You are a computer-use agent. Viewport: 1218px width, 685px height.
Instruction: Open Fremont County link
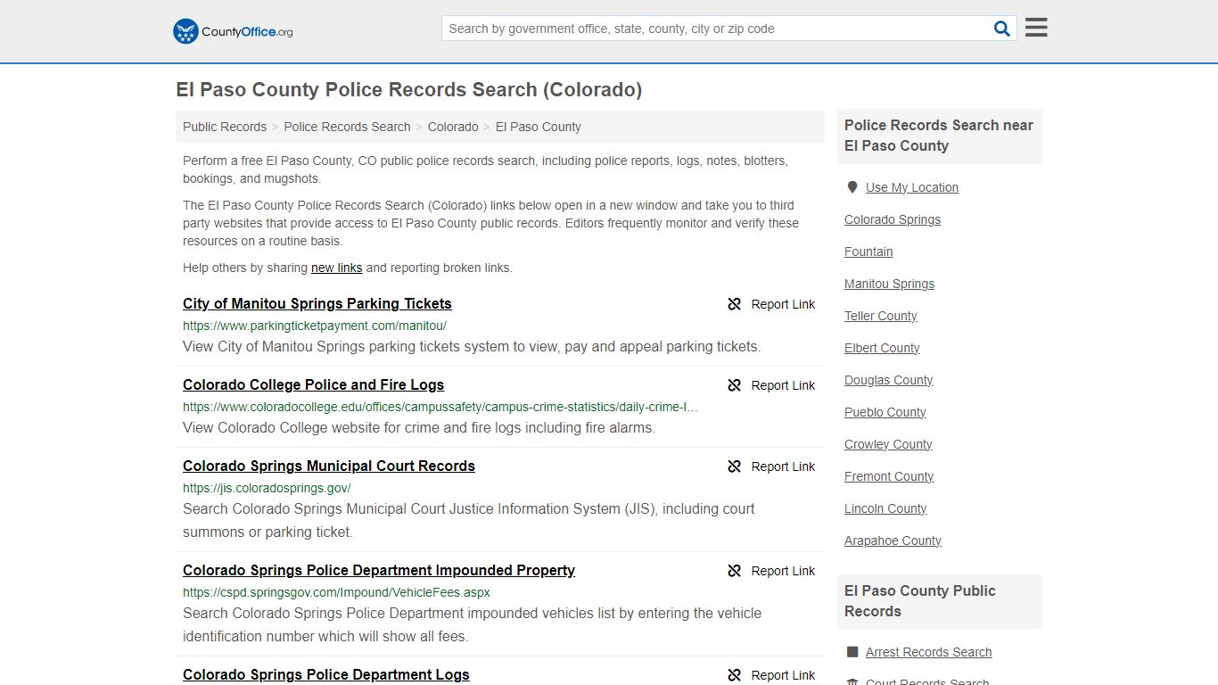click(x=889, y=476)
